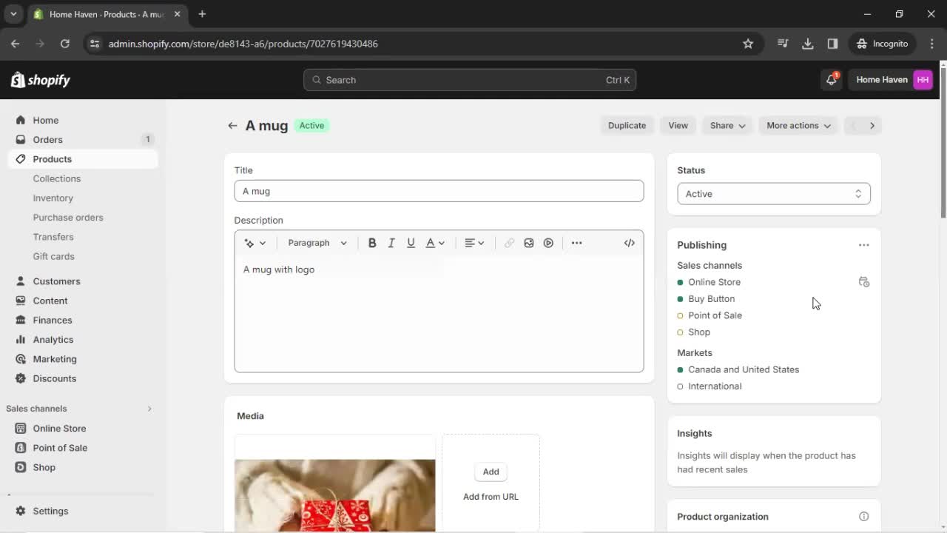Screen dimensions: 947x533
Task: Open the notifications bell
Action: point(830,79)
